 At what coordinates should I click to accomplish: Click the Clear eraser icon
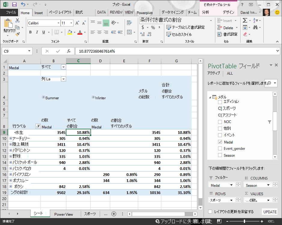pyautogui.click(x=245, y=34)
